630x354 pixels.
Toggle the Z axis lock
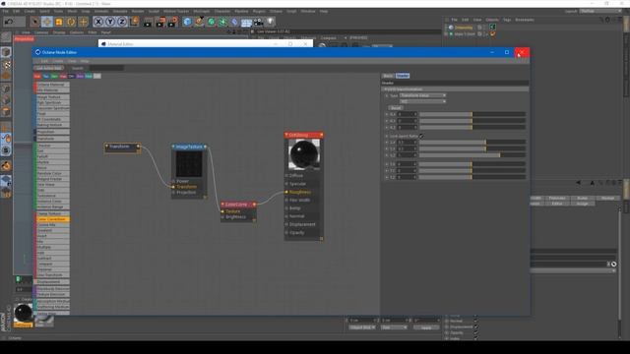122,22
